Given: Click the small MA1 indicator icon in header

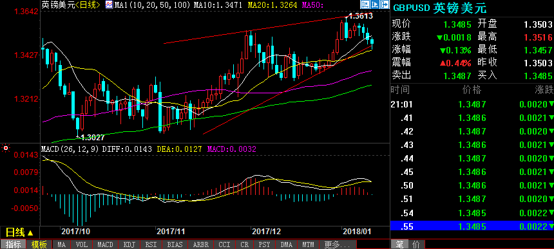Looking at the screenshot, I should point(109,5).
